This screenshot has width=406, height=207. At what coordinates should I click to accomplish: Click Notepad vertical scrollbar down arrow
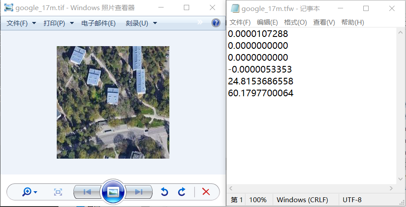coord(400,179)
